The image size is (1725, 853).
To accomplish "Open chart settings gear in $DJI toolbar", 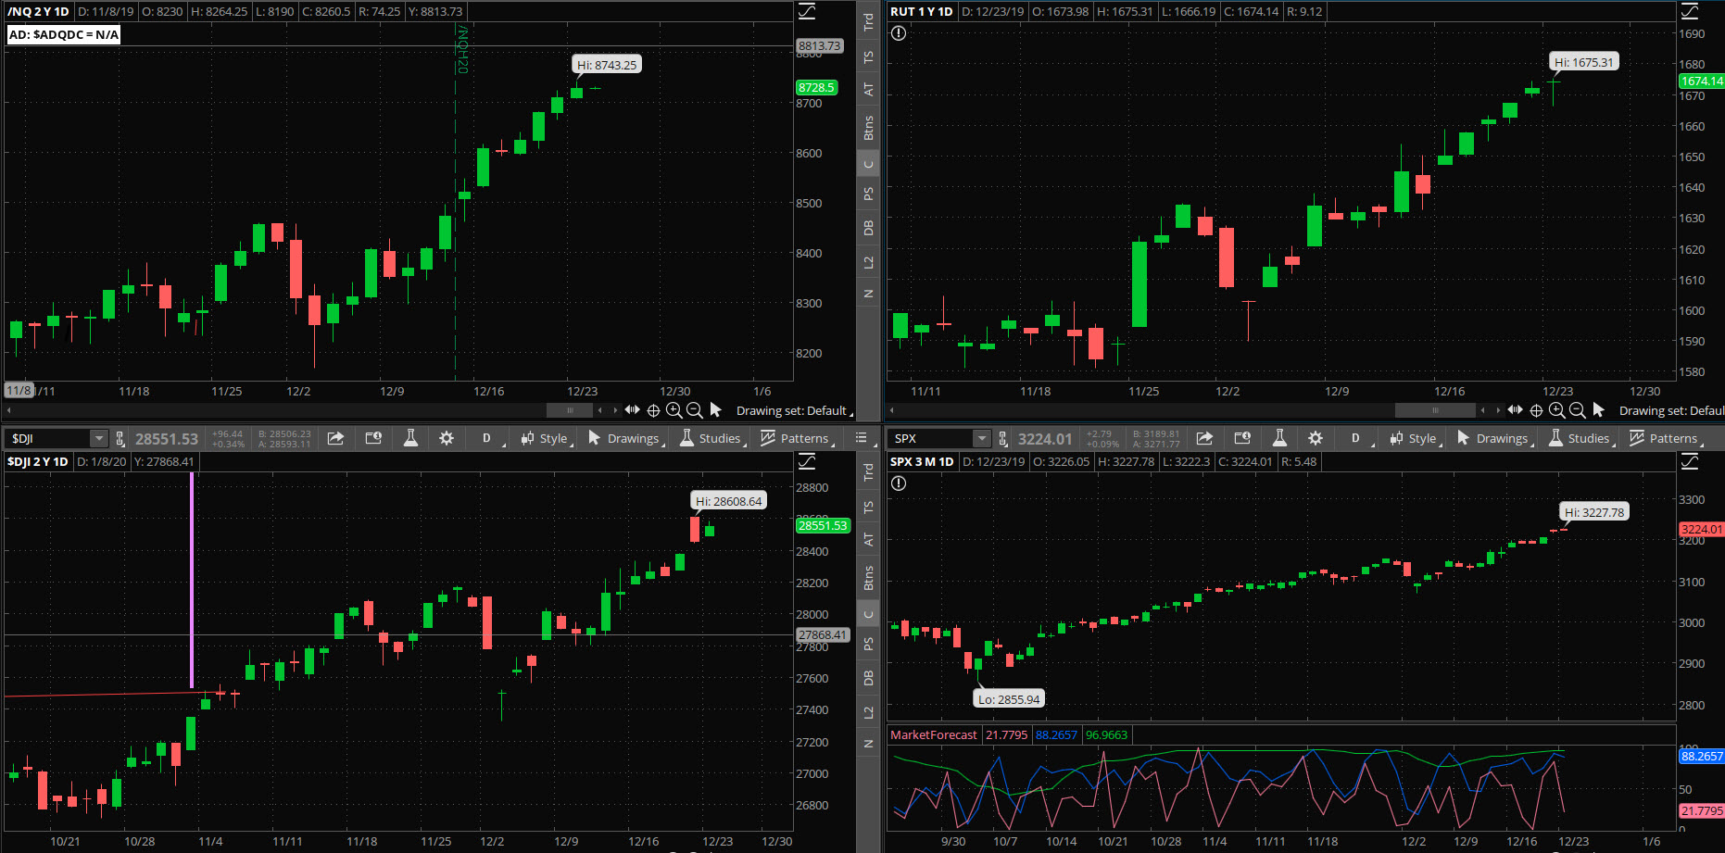I will [447, 438].
